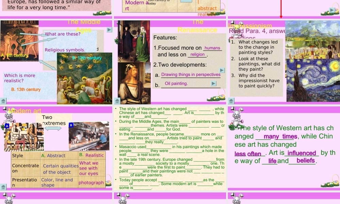Viewport: 340px width, 204px height.
Task: Click the play arrow beside The Middle Ages title
Action: tap(109, 30)
